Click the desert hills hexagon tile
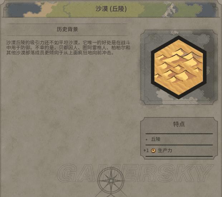This screenshot has width=222, height=197. click(x=179, y=67)
